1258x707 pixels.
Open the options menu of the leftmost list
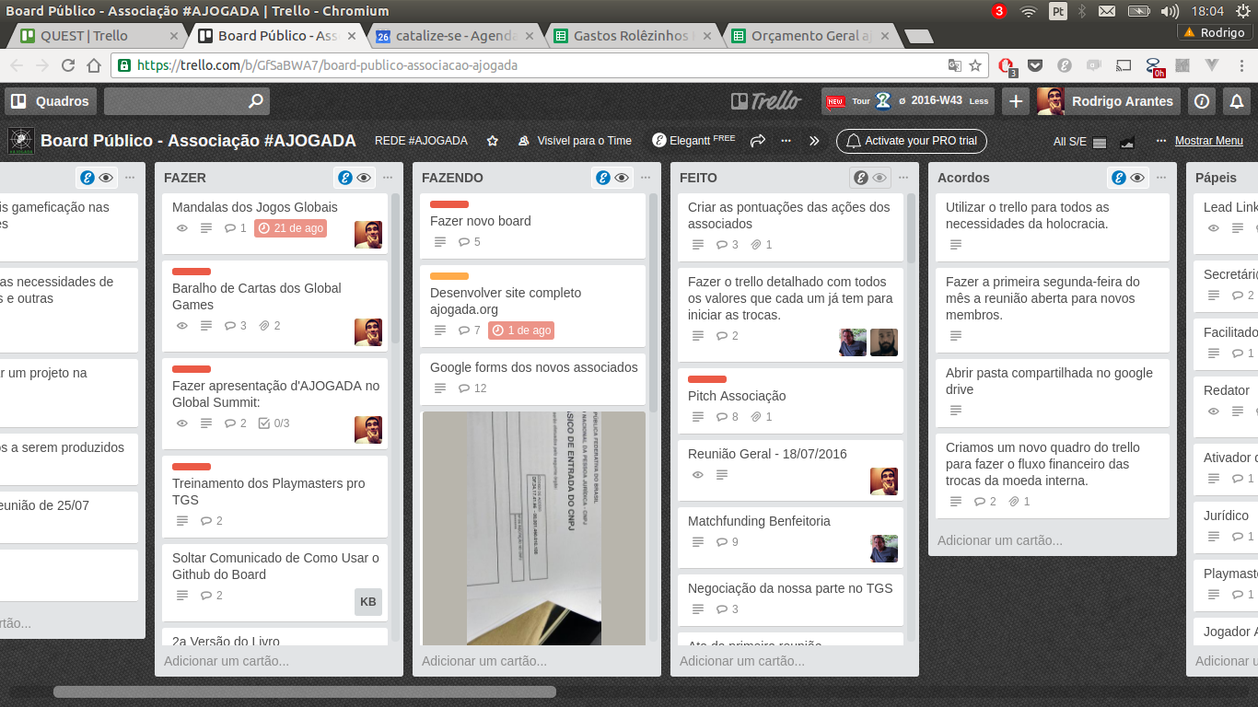pyautogui.click(x=130, y=178)
